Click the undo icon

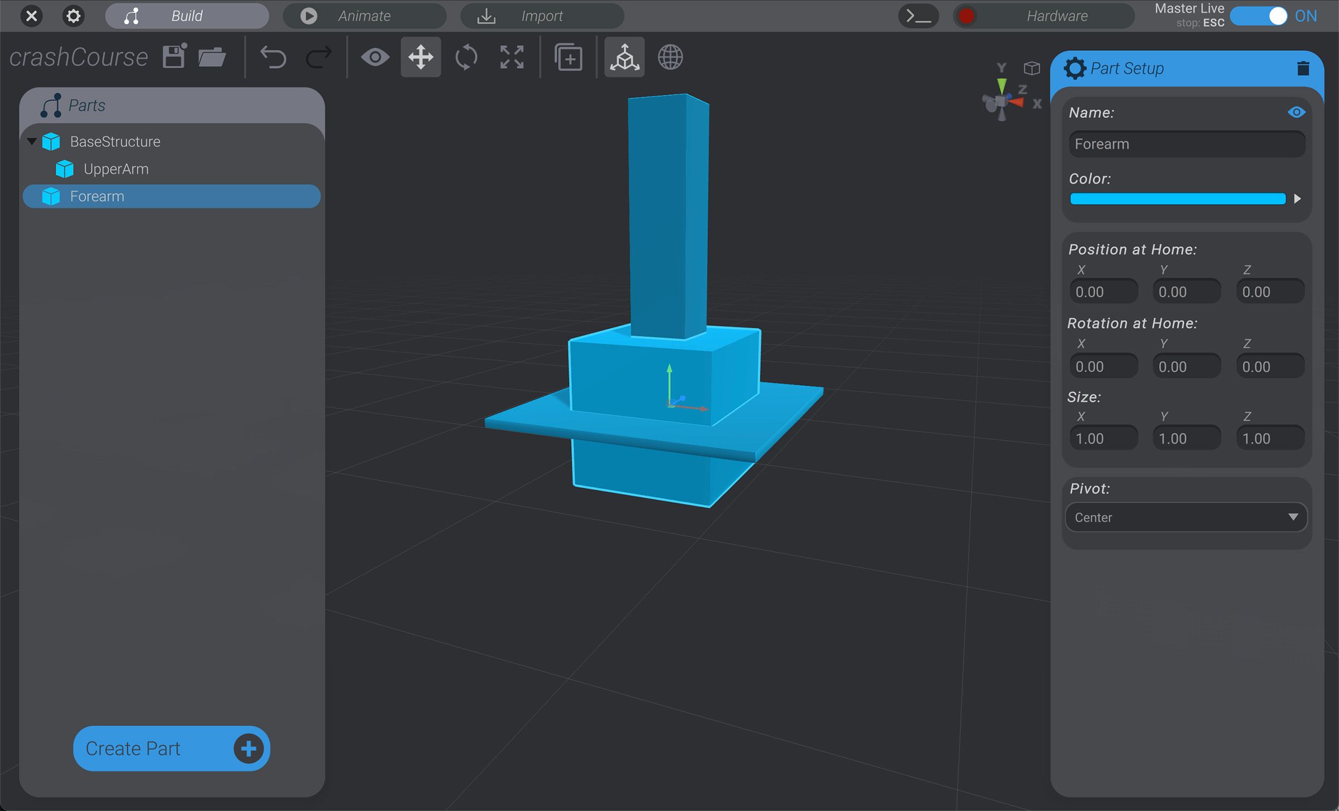click(273, 56)
